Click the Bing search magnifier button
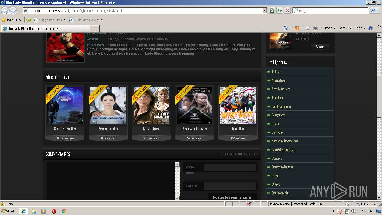Viewport: 382px width, 215px height. tap(373, 10)
